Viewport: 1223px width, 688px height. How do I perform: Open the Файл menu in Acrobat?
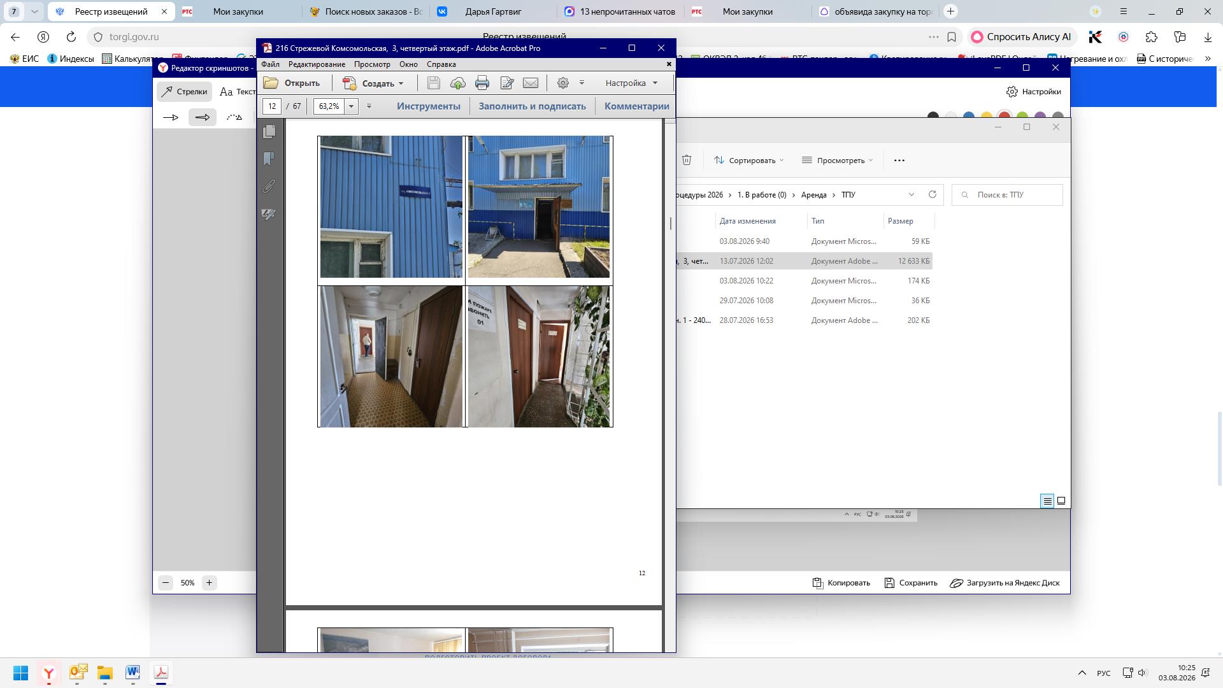tap(270, 64)
